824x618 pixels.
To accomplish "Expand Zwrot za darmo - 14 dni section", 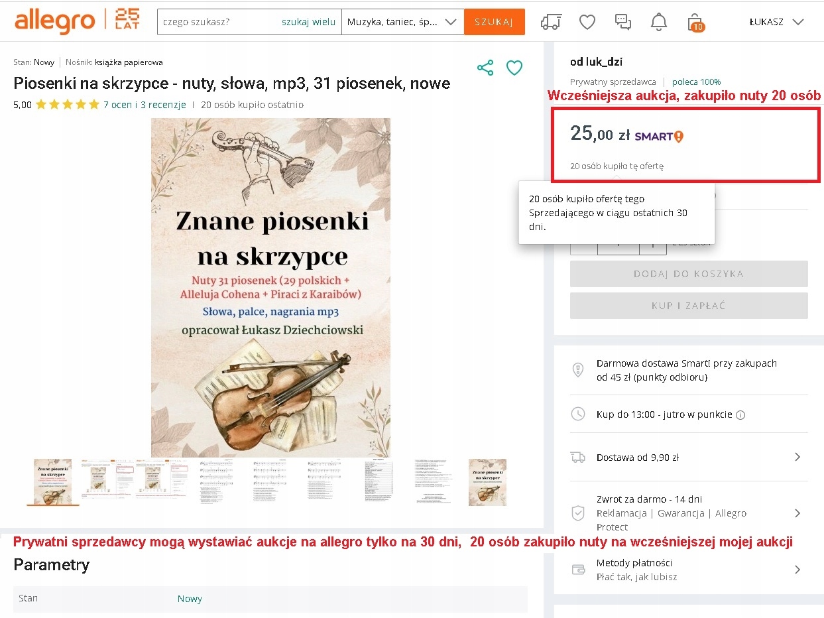I will point(689,513).
